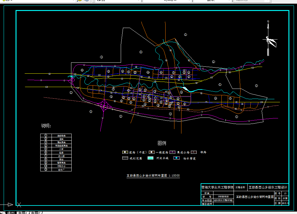Image resolution: width=297 pixels, height=214 pixels.
Task: Click the 车站 table cell
Action: 62,160
